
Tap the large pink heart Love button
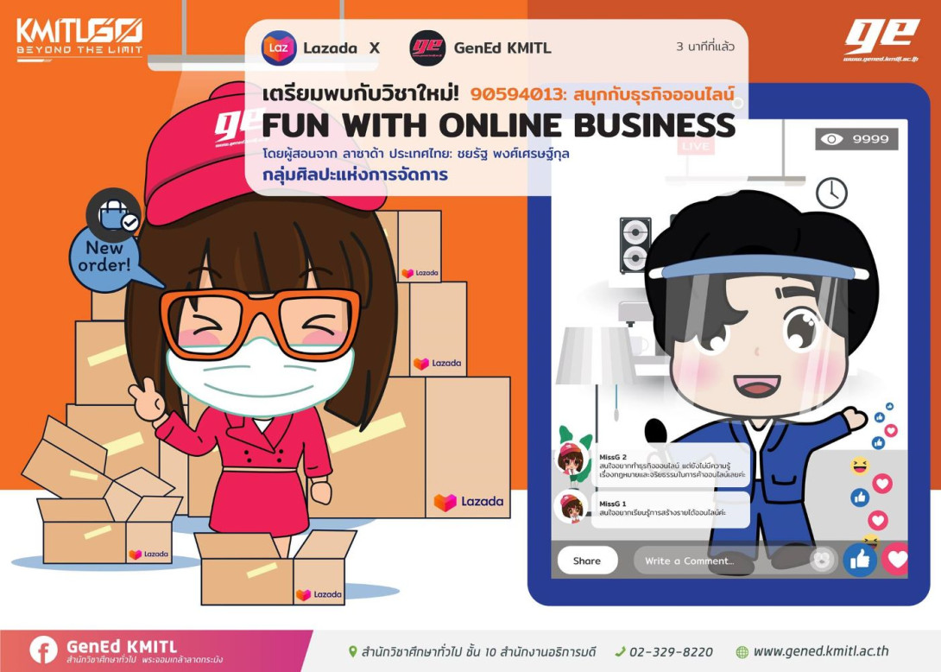[x=896, y=560]
